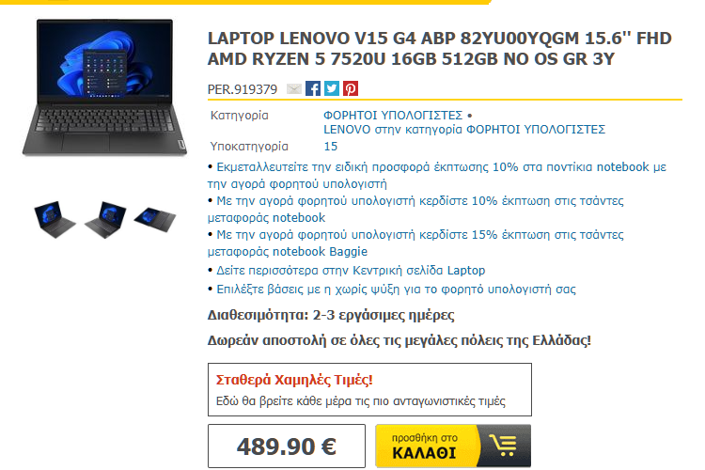The width and height of the screenshot is (705, 470).
Task: Select third laptop thumbnail showing flat view
Action: click(x=155, y=219)
